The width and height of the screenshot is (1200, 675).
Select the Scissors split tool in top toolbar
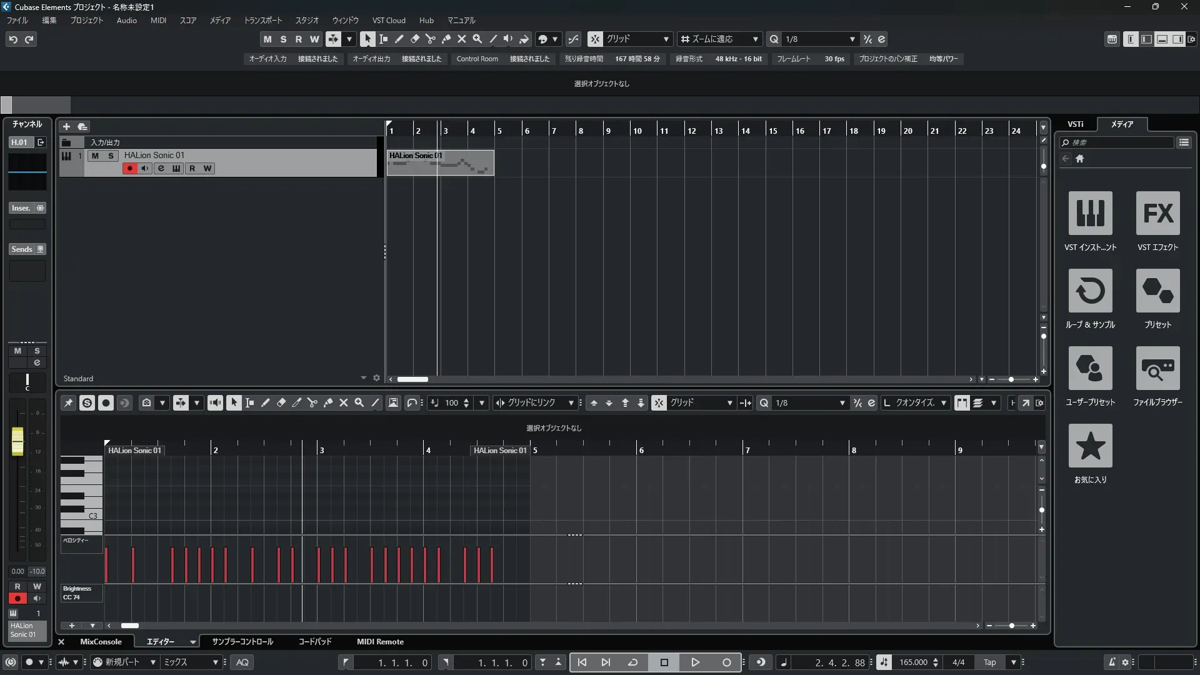(430, 39)
